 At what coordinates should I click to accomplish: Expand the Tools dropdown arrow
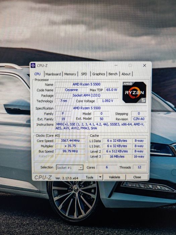pos(100,177)
